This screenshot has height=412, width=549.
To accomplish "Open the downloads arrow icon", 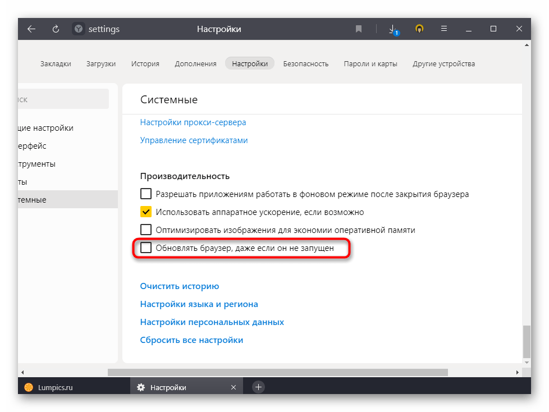I will pyautogui.click(x=393, y=29).
